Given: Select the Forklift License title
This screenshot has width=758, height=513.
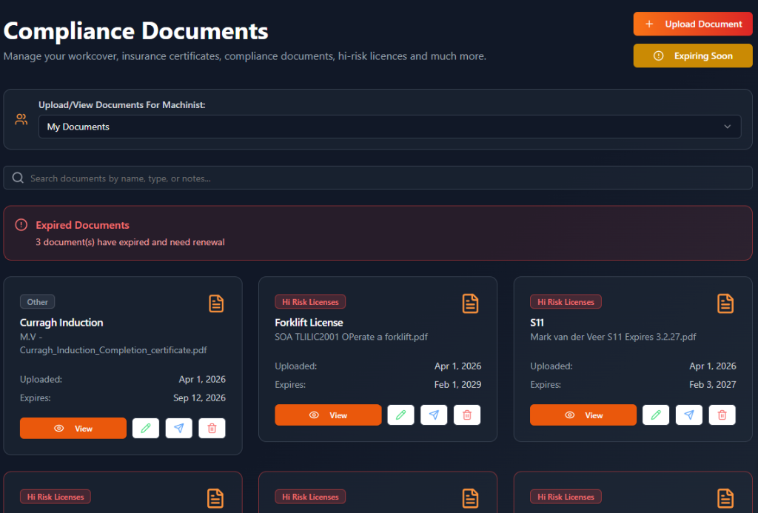Looking at the screenshot, I should (x=309, y=323).
